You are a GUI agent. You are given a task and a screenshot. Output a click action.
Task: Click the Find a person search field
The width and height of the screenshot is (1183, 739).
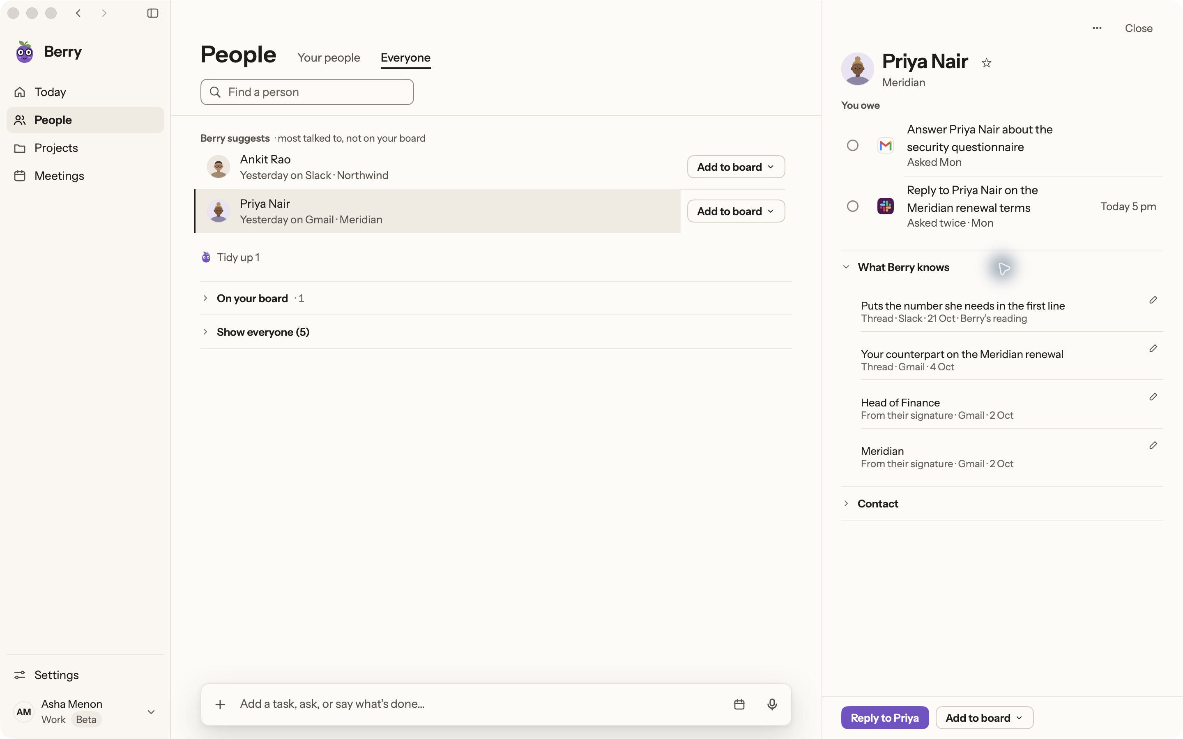[x=307, y=92]
